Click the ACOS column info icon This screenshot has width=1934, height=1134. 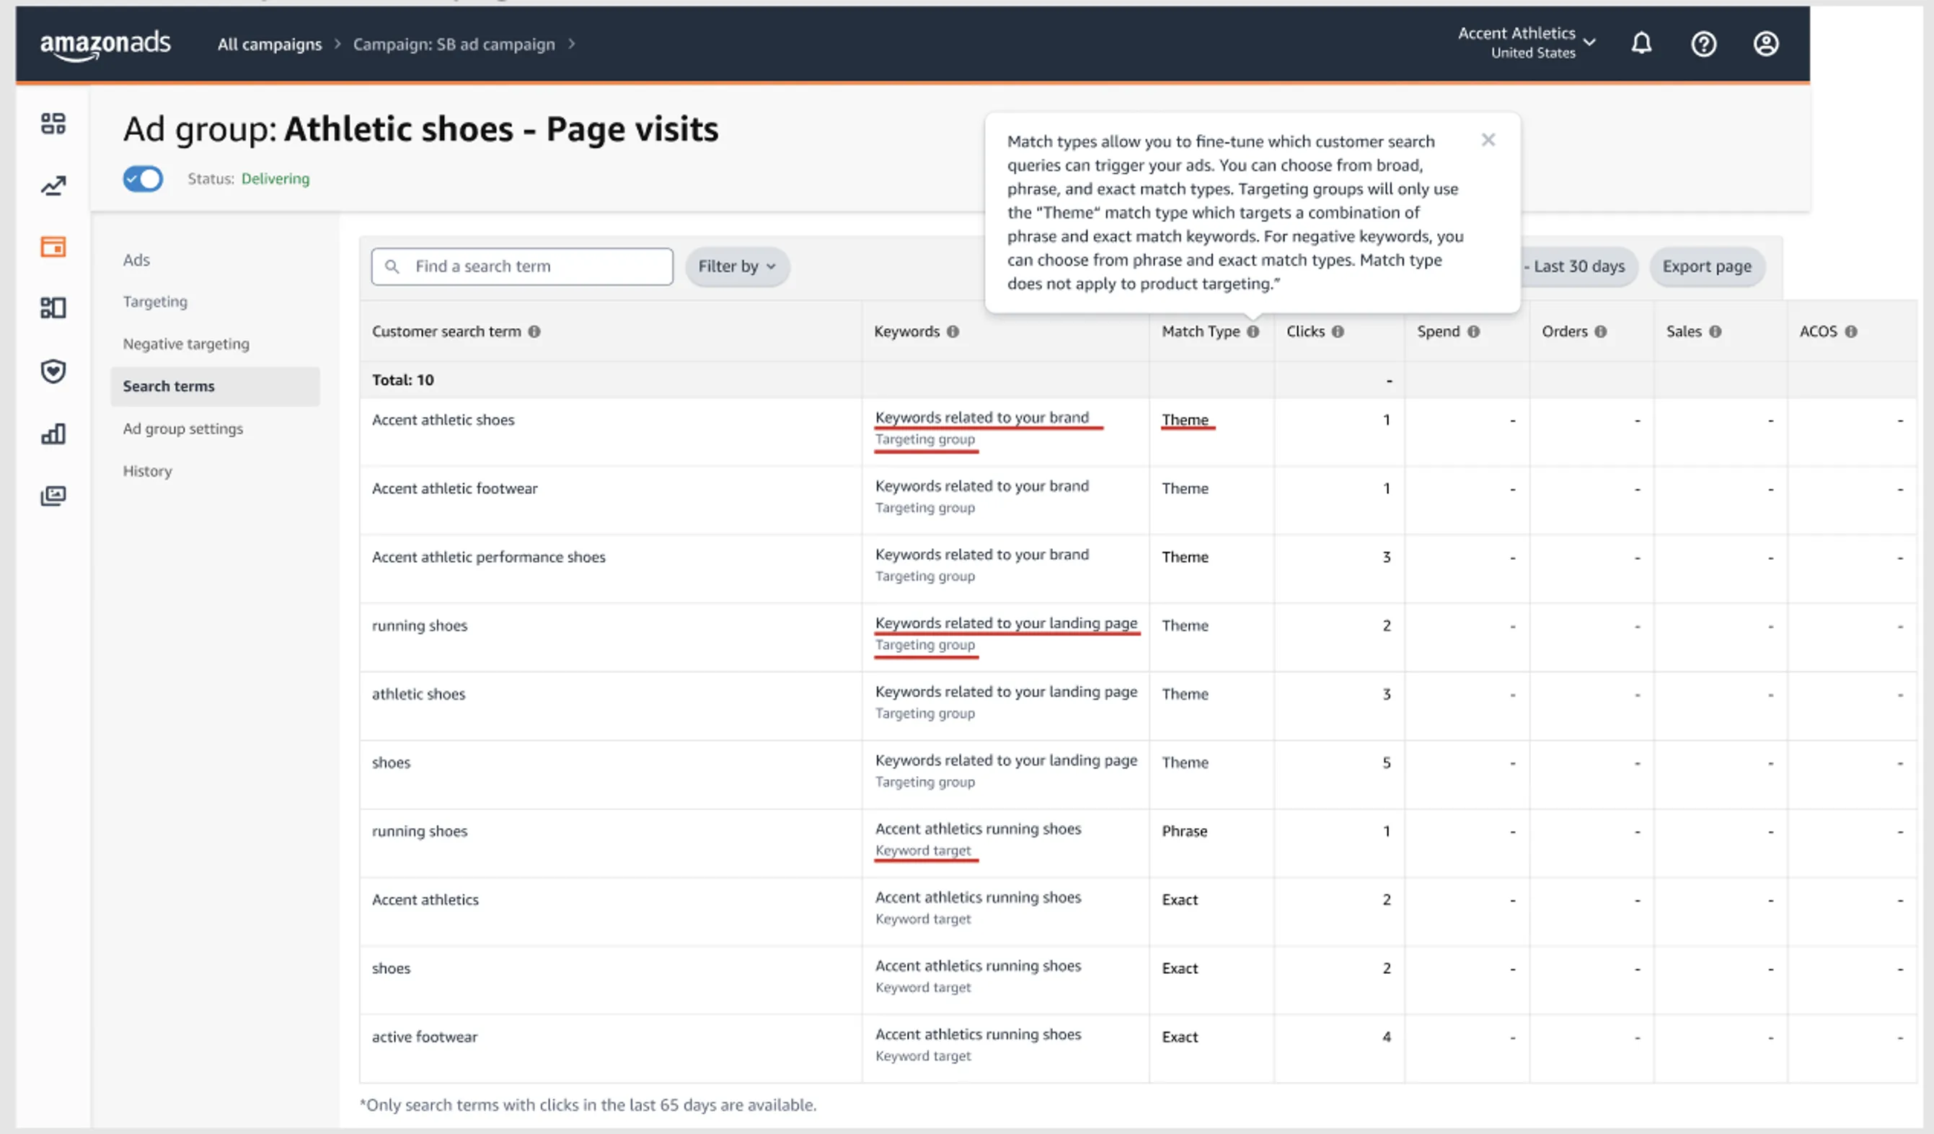(x=1851, y=332)
